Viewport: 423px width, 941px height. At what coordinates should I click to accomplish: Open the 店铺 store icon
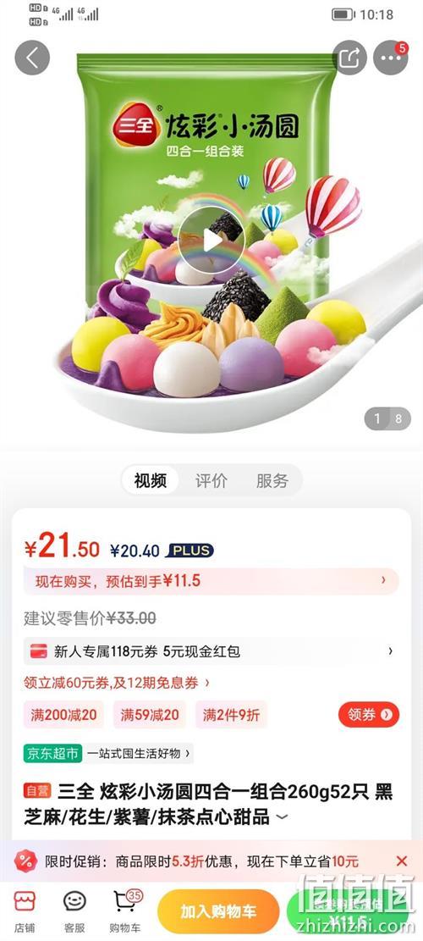(25, 911)
